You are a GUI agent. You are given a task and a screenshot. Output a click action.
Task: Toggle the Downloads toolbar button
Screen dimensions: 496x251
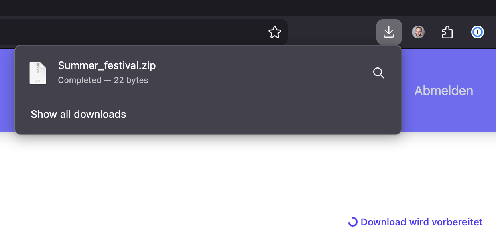(x=389, y=32)
